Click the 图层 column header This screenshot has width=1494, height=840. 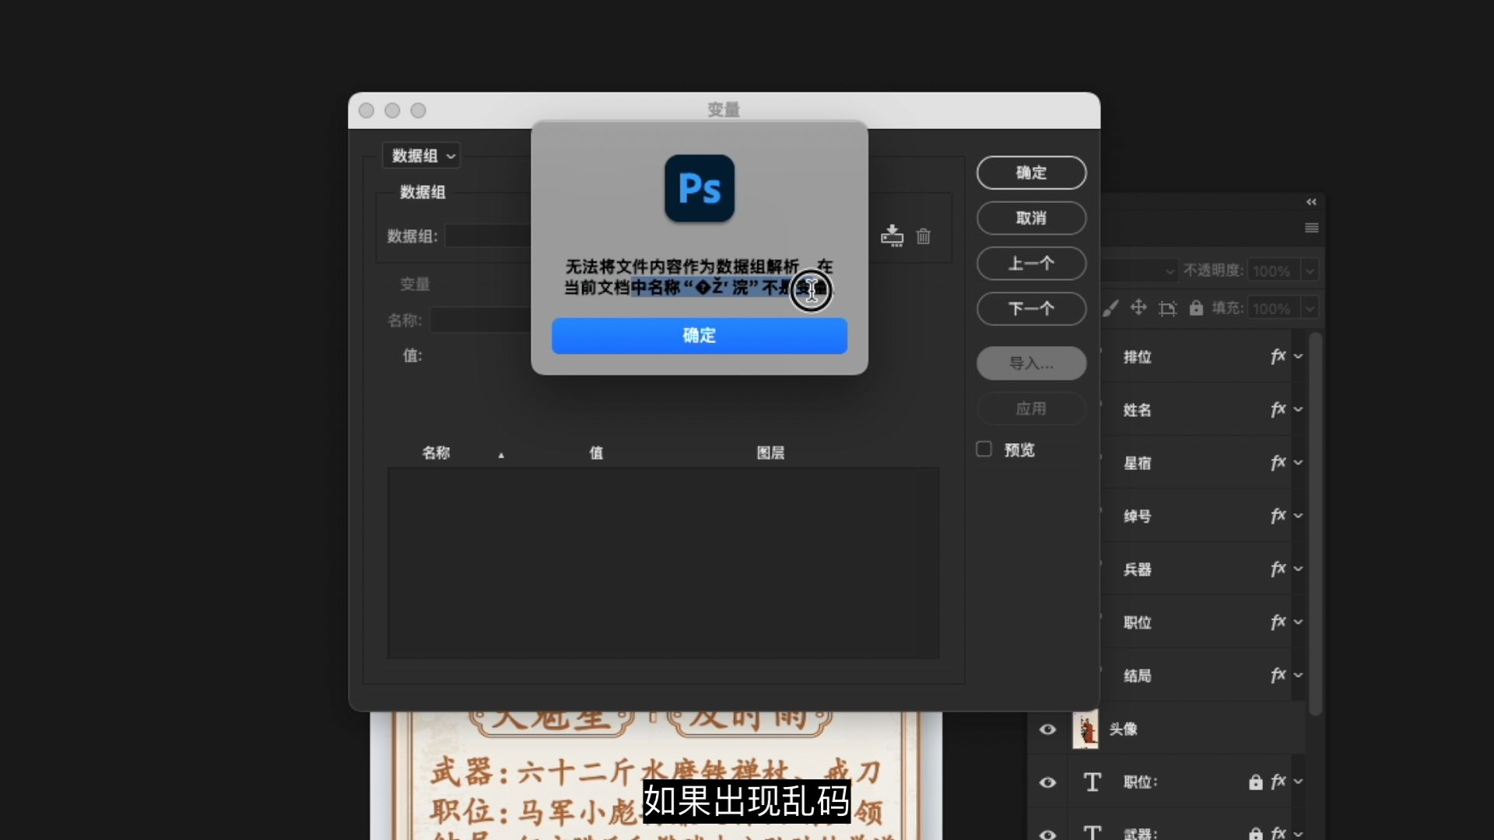[770, 453]
